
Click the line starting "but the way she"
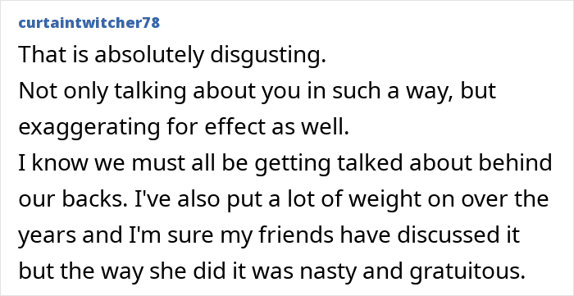pyautogui.click(x=269, y=271)
